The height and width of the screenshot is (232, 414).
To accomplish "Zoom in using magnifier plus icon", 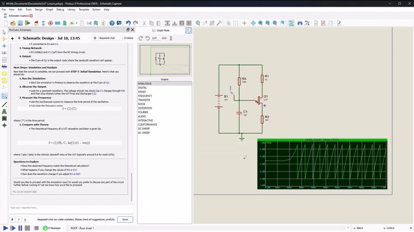I will pos(261,23).
